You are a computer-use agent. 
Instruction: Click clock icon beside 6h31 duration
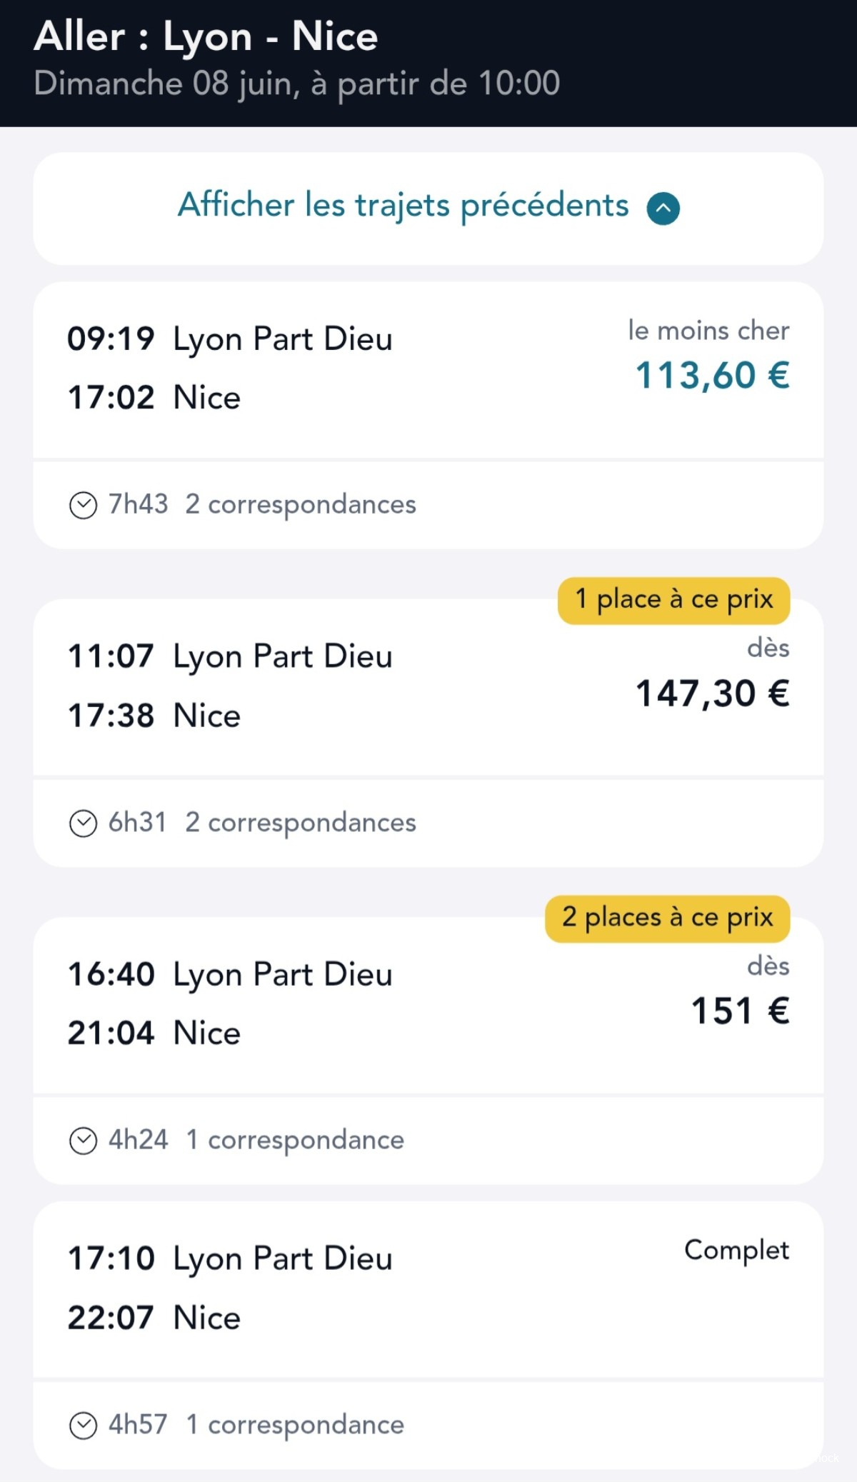coord(83,823)
